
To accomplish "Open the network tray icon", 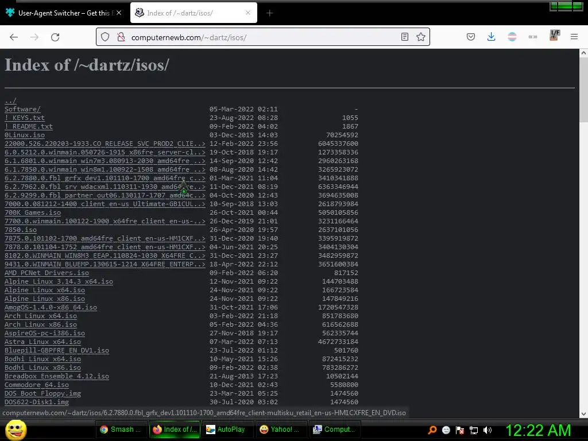I will click(x=474, y=430).
